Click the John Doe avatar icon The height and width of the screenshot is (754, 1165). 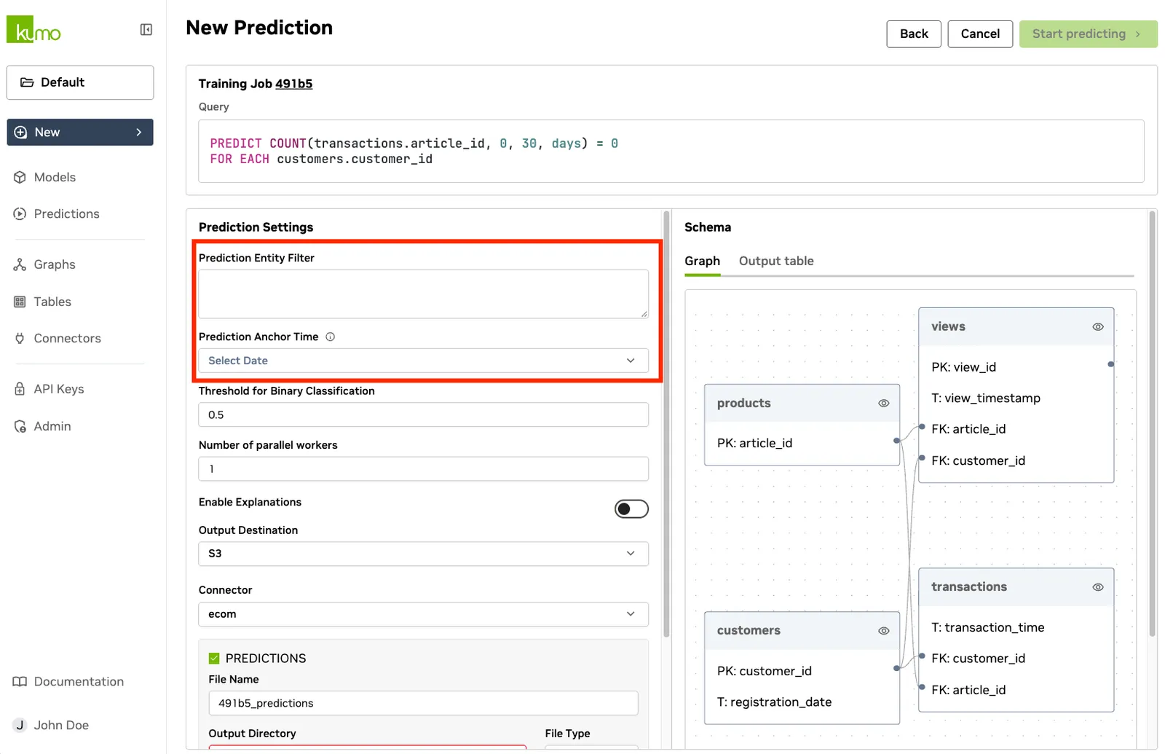pos(20,725)
